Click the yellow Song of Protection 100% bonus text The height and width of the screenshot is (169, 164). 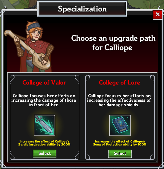[x=120, y=143]
